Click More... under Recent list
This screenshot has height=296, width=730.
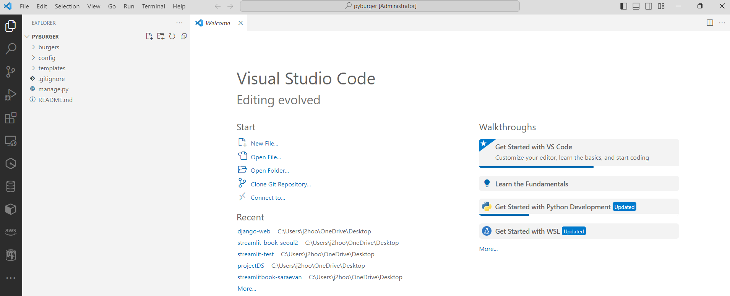[247, 289]
